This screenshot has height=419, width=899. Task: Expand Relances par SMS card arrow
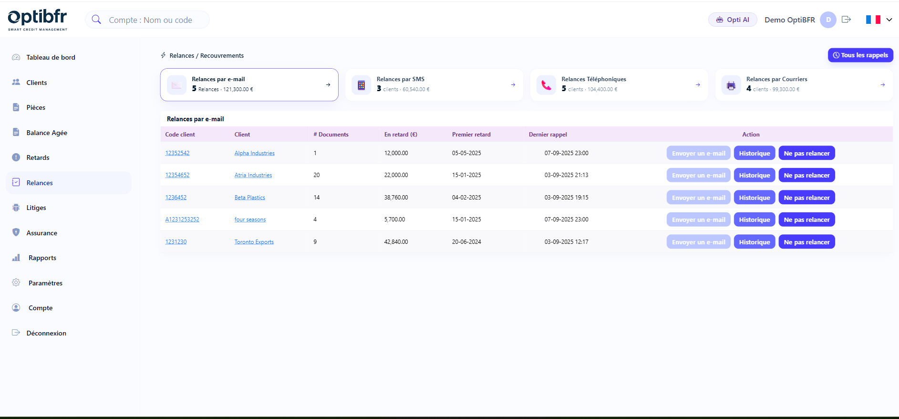[x=513, y=85]
